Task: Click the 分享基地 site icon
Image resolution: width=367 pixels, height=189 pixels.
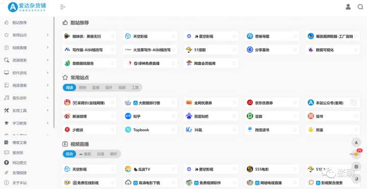Action: (x=250, y=50)
